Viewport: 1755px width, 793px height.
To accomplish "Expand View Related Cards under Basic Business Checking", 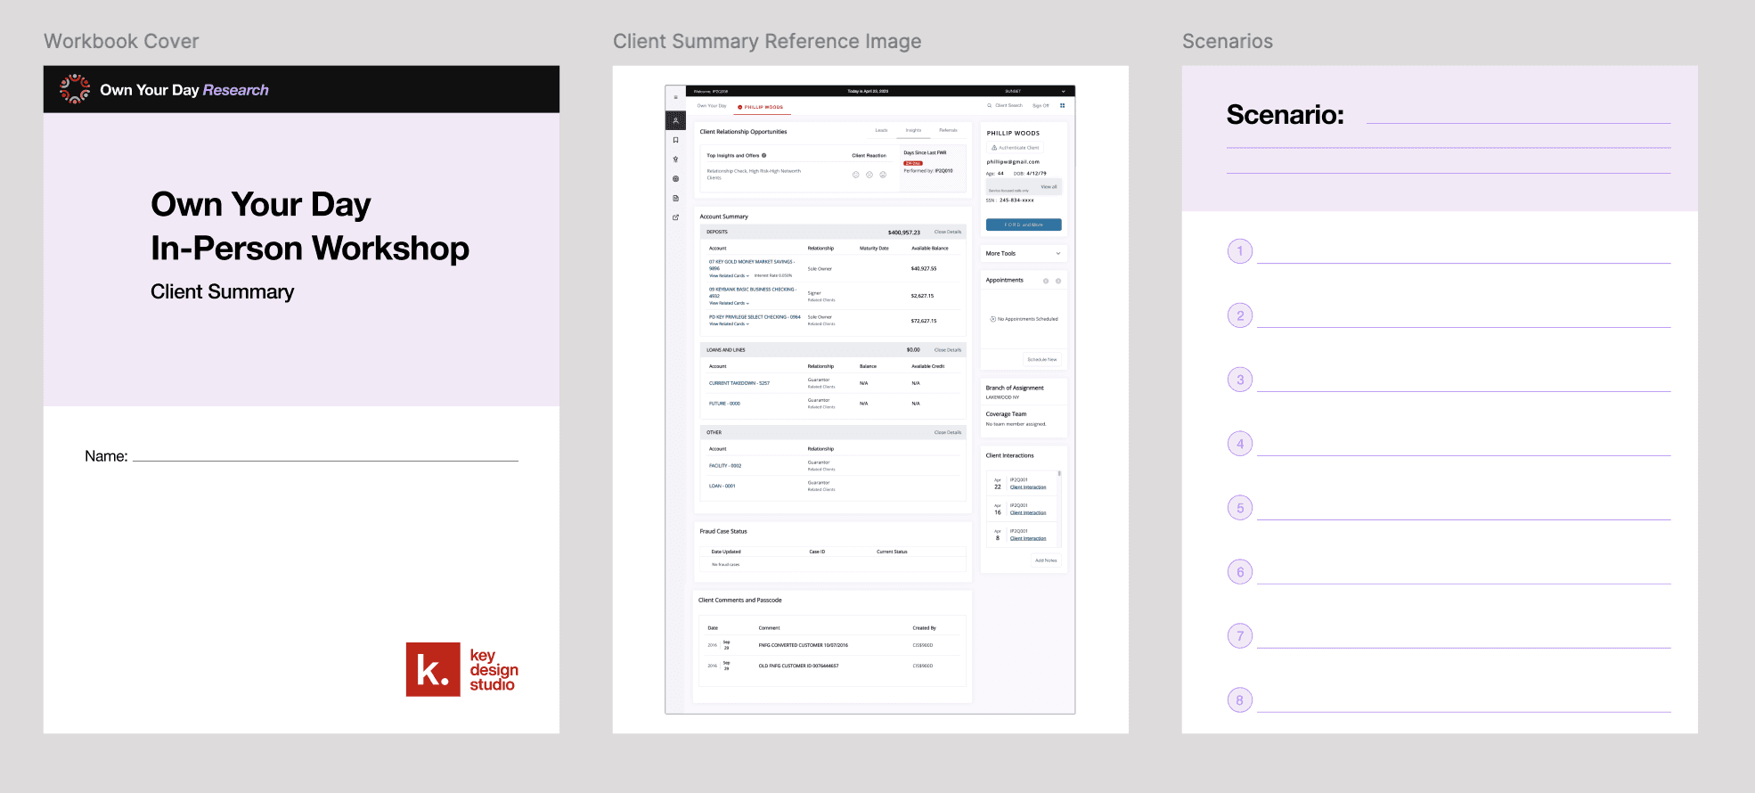I will [729, 304].
